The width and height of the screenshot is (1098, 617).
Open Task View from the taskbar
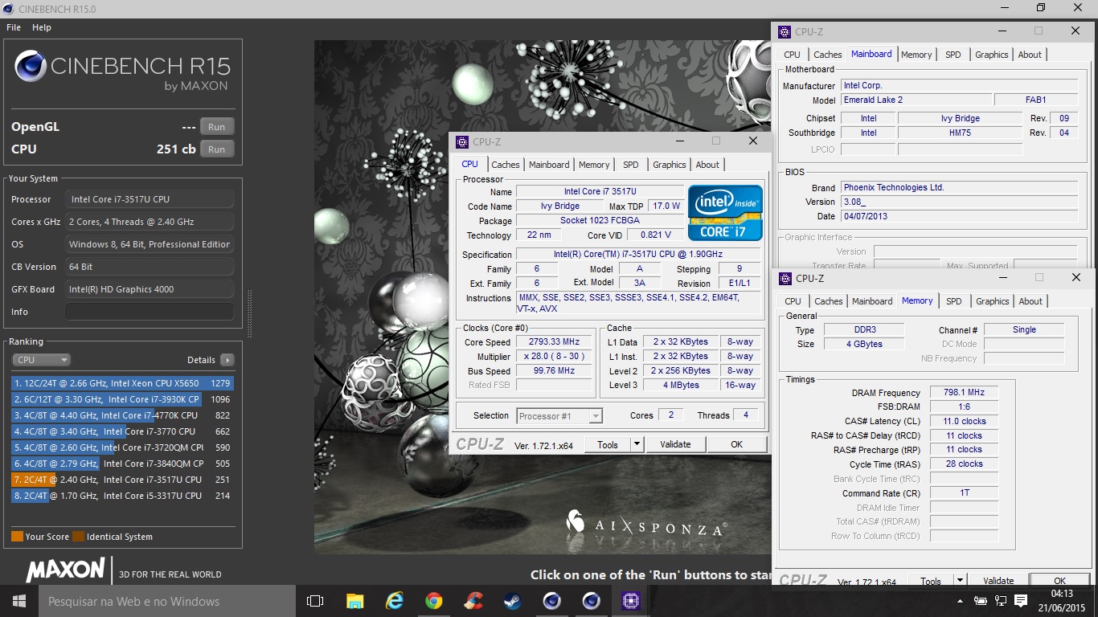click(315, 601)
